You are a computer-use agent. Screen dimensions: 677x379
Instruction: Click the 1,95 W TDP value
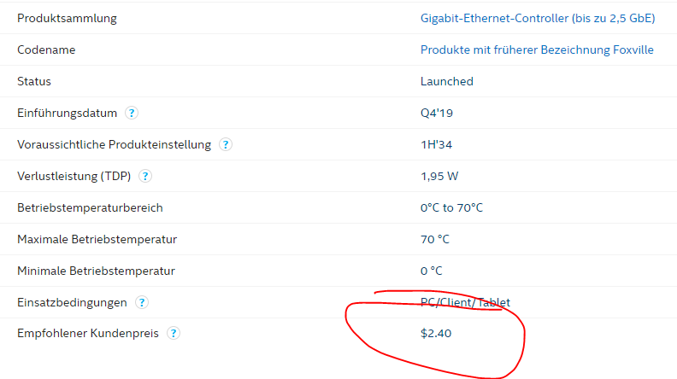439,176
